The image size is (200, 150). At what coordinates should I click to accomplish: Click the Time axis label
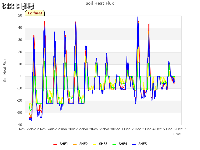click(x=177, y=134)
